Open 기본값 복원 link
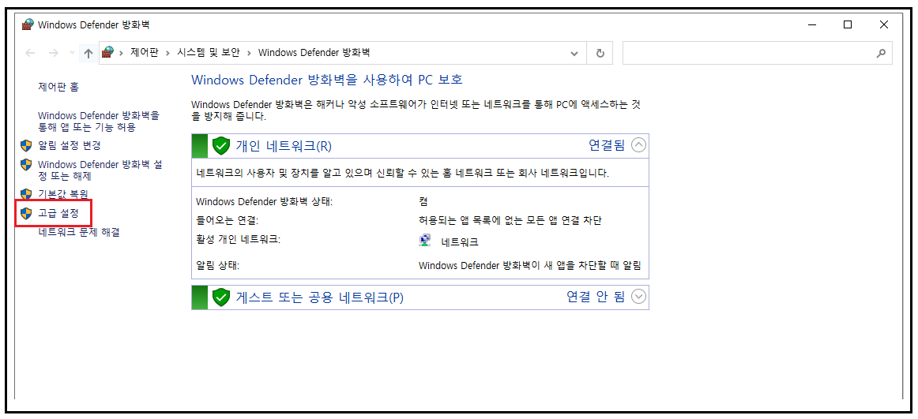918x419 pixels. coord(62,193)
